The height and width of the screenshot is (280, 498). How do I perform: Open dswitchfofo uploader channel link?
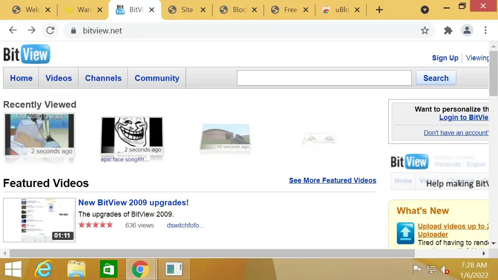pyautogui.click(x=186, y=225)
